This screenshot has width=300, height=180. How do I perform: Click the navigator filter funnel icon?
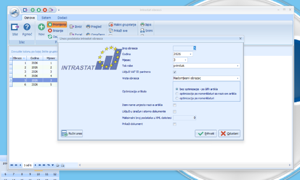pyautogui.click(x=53, y=165)
